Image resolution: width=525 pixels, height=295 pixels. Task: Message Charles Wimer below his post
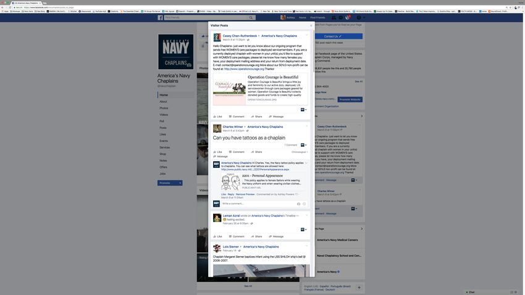point(220,157)
